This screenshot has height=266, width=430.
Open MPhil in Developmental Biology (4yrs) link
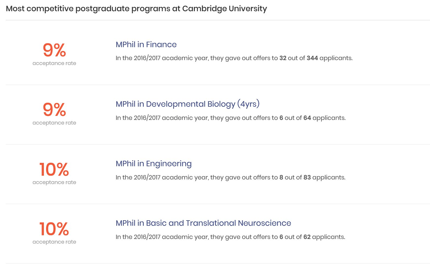pyautogui.click(x=188, y=104)
